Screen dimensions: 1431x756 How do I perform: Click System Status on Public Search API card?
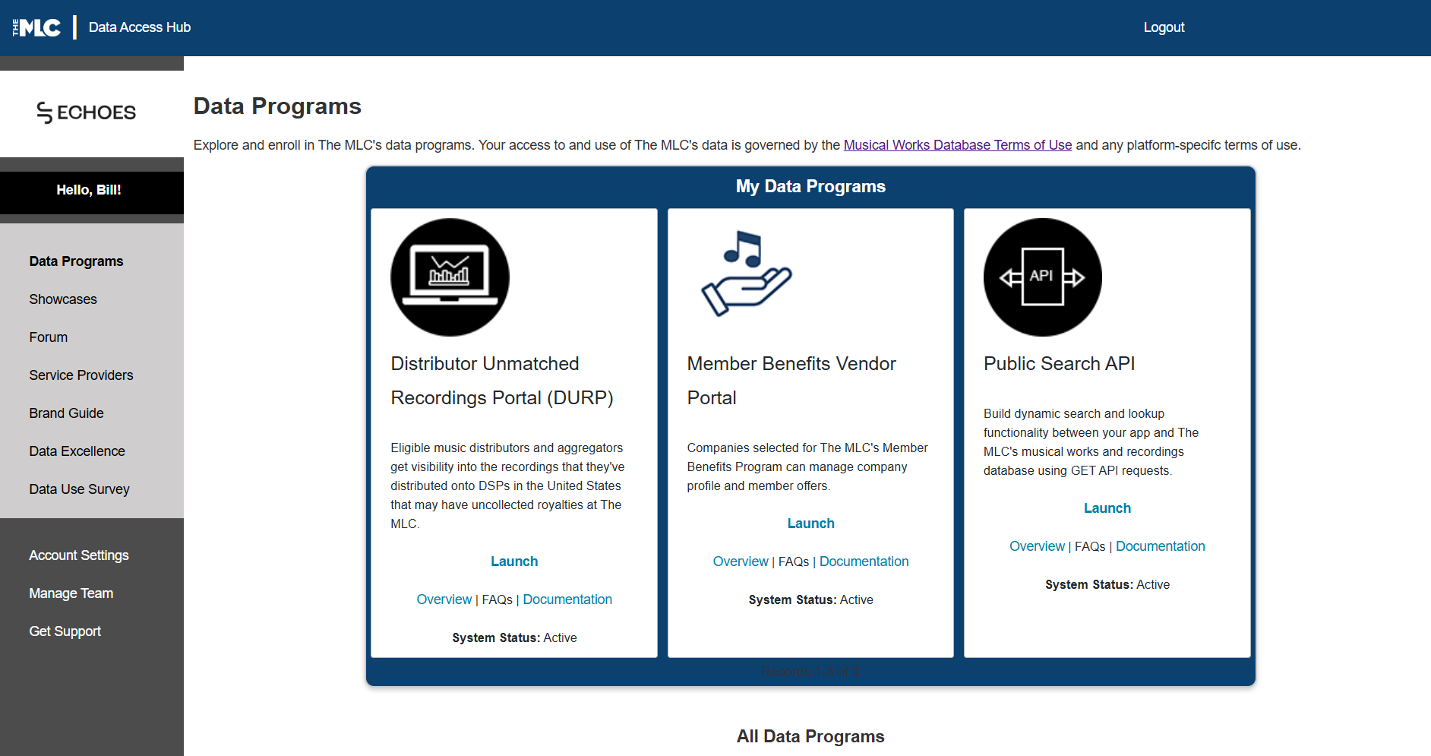(1107, 585)
